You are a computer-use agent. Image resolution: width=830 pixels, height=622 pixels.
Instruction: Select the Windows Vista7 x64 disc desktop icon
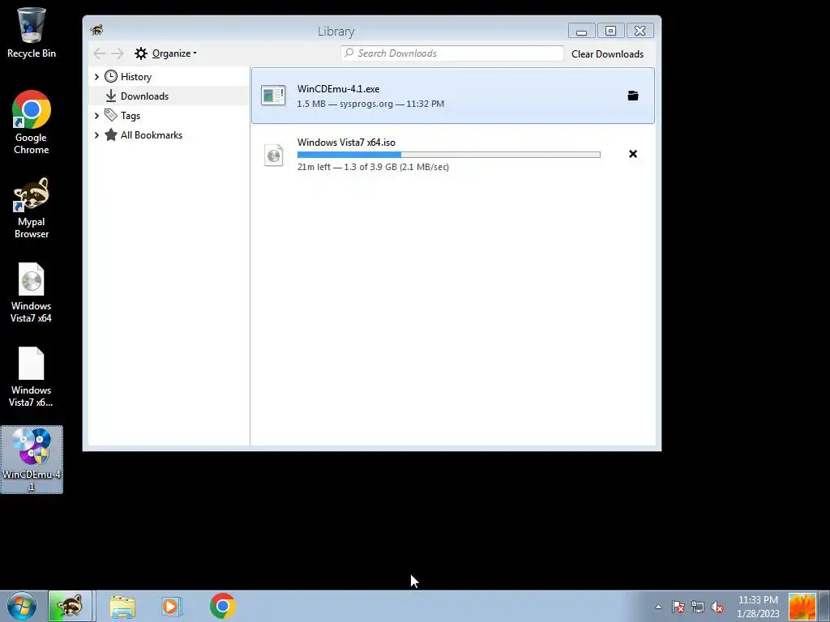[32, 292]
